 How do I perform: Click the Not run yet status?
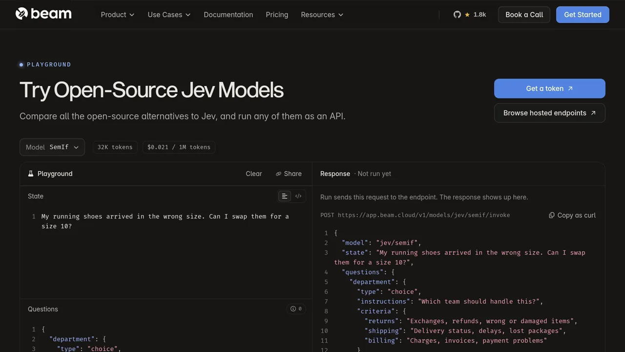(374, 174)
